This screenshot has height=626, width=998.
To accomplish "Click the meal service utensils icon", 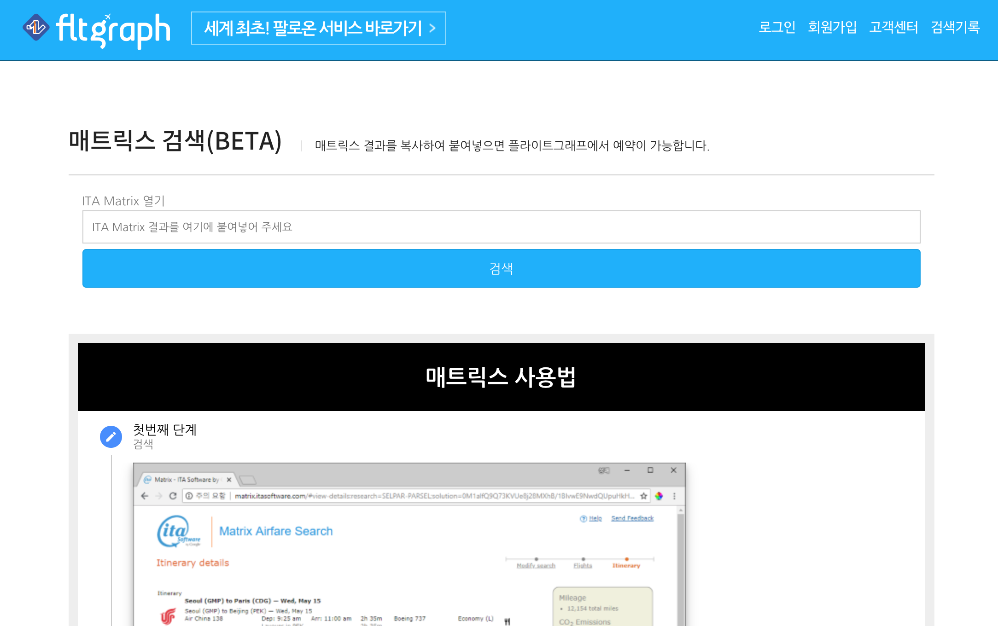I will 508,621.
